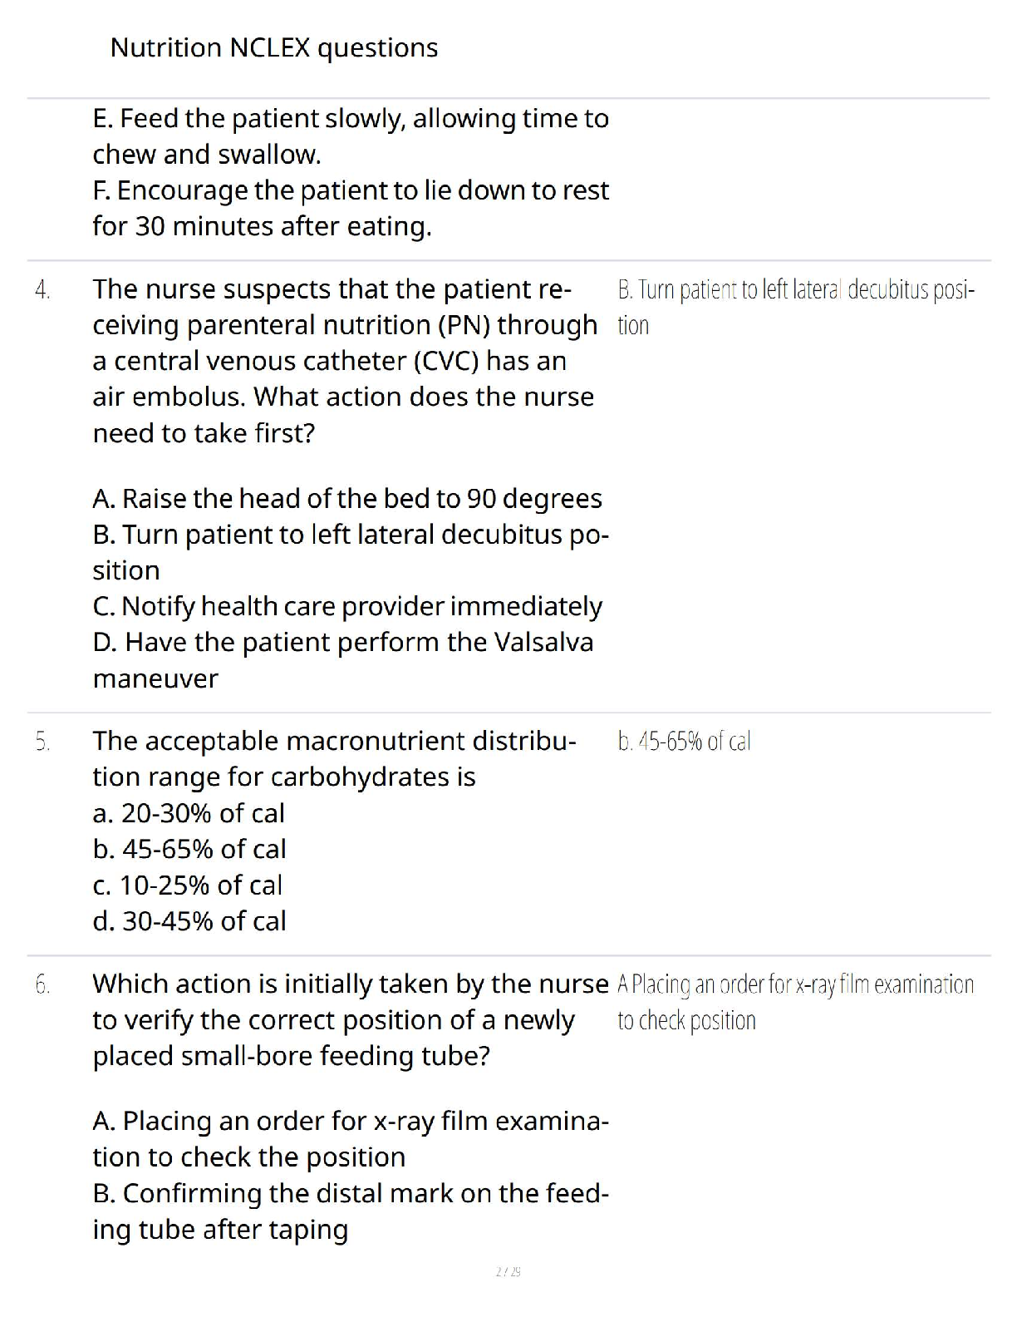Click the page number at the bottom

[508, 1272]
